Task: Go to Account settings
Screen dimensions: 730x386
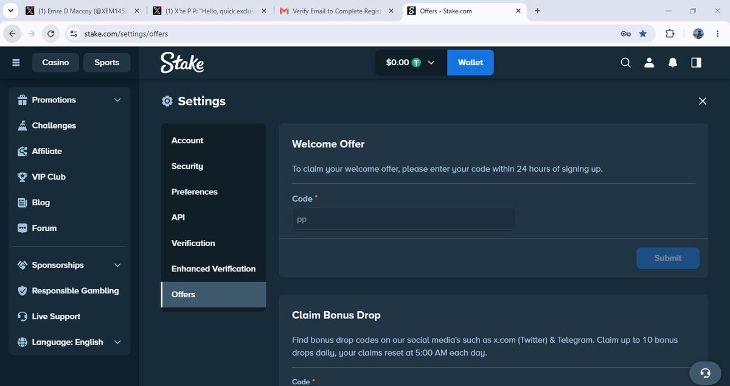Action: [214, 141]
